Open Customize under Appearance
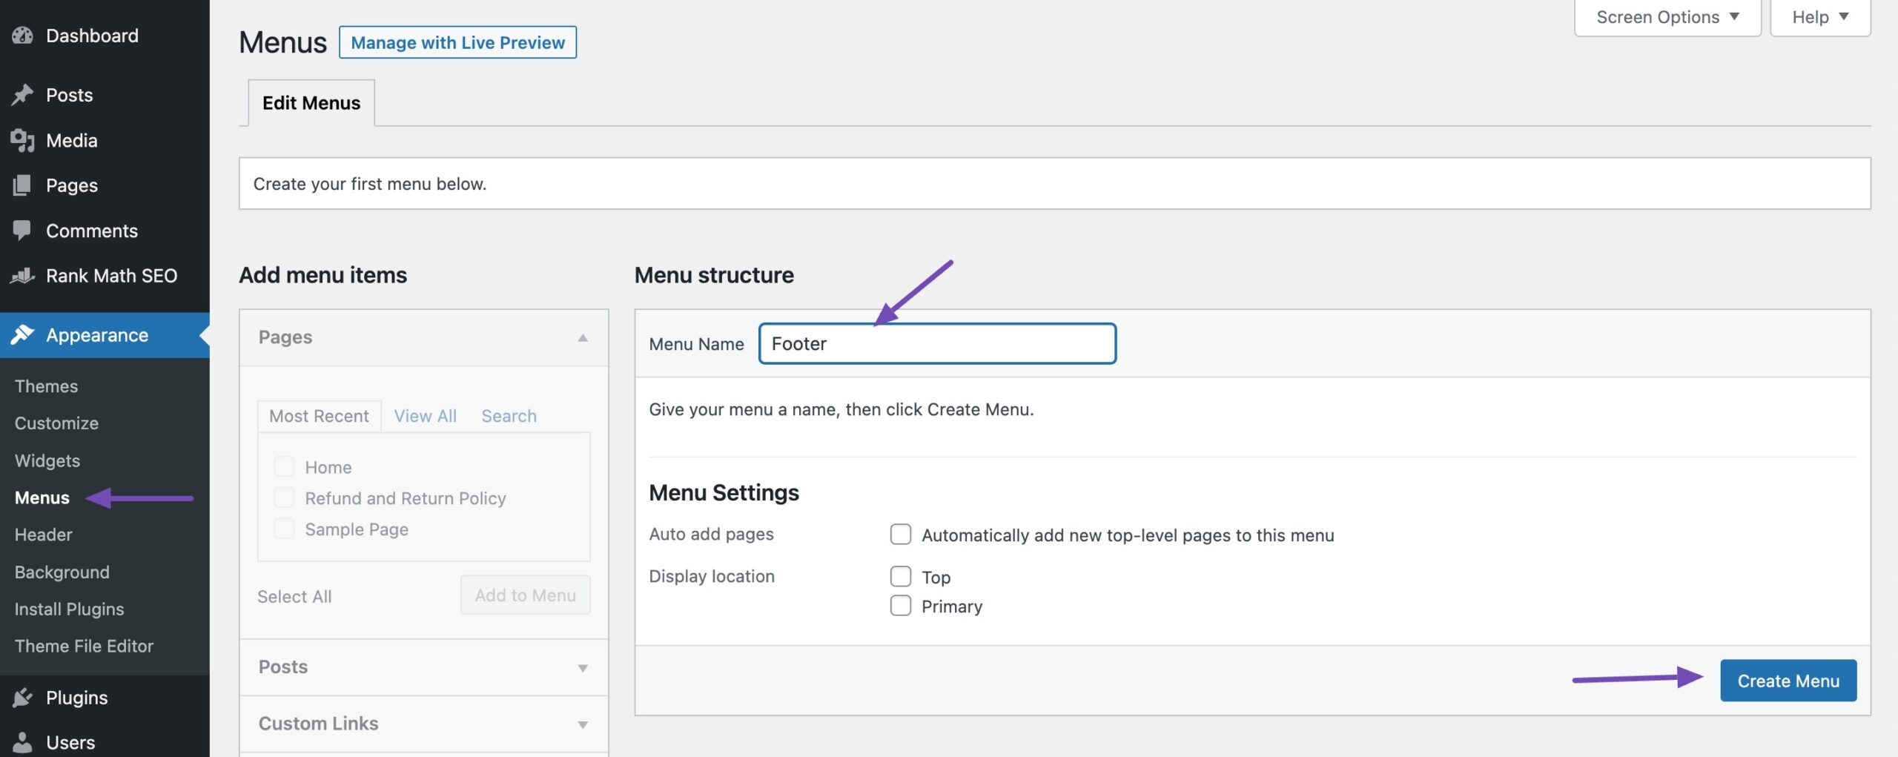This screenshot has height=757, width=1898. (56, 423)
